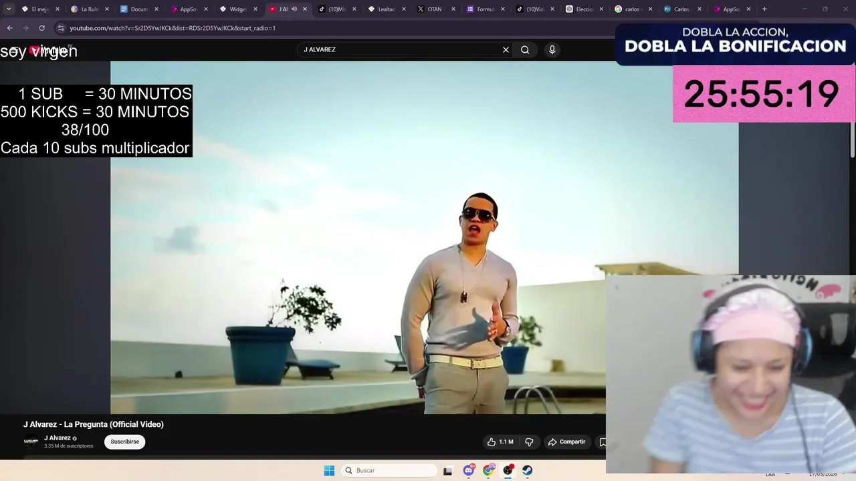Open a new browser tab
Viewport: 856px width, 481px height.
(764, 9)
